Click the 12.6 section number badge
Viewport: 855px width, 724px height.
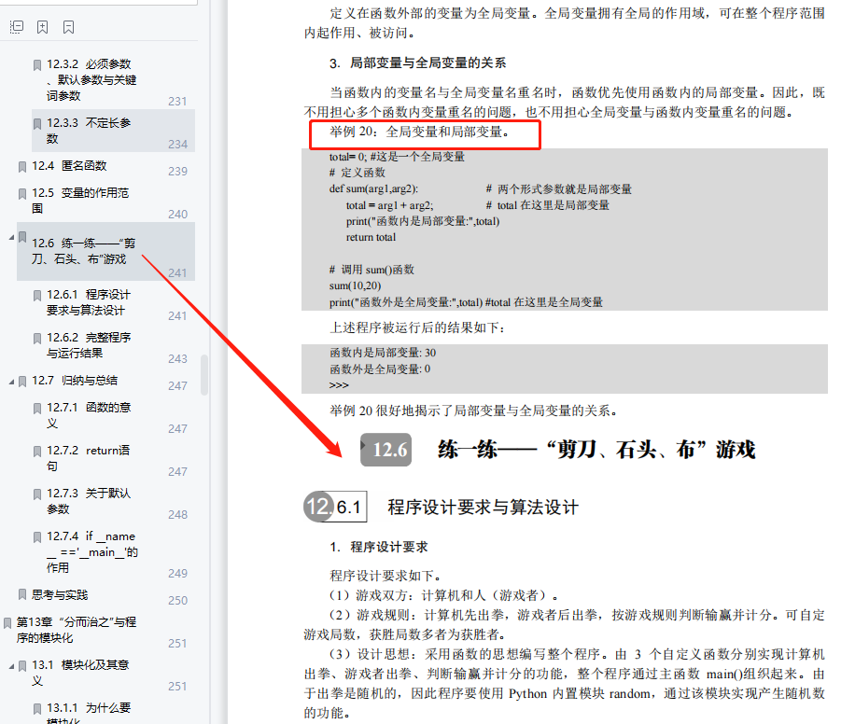tap(386, 450)
